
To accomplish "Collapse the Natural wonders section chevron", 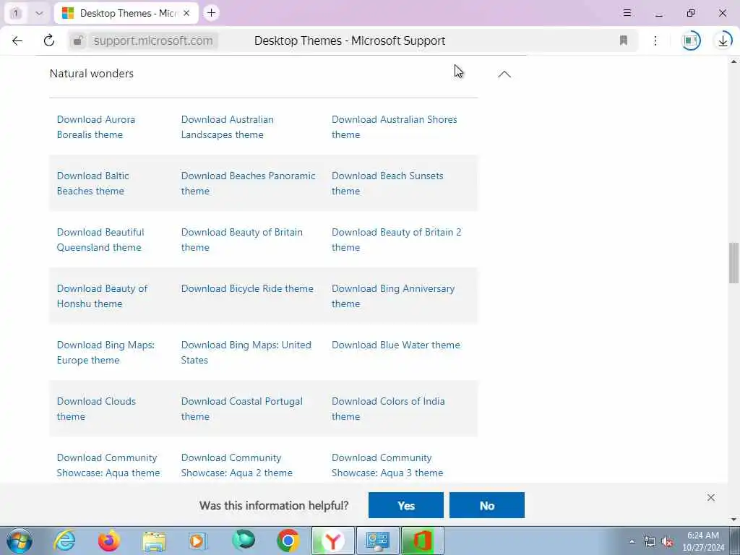I will point(504,74).
